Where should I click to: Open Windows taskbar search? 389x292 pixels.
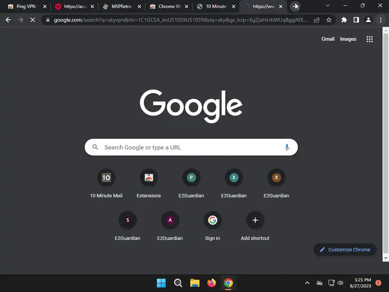pyautogui.click(x=178, y=283)
